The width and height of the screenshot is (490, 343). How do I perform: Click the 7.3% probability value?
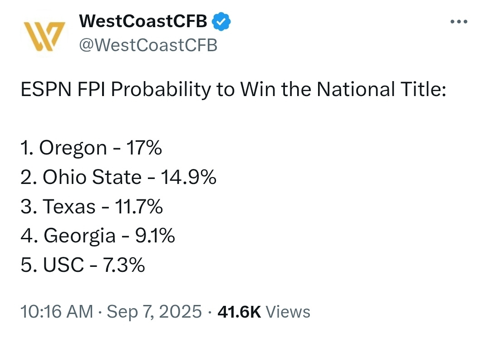pos(125,265)
